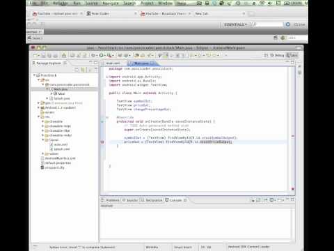This screenshot has width=334, height=251.
Task: Open the File menu
Action: coord(33,3)
